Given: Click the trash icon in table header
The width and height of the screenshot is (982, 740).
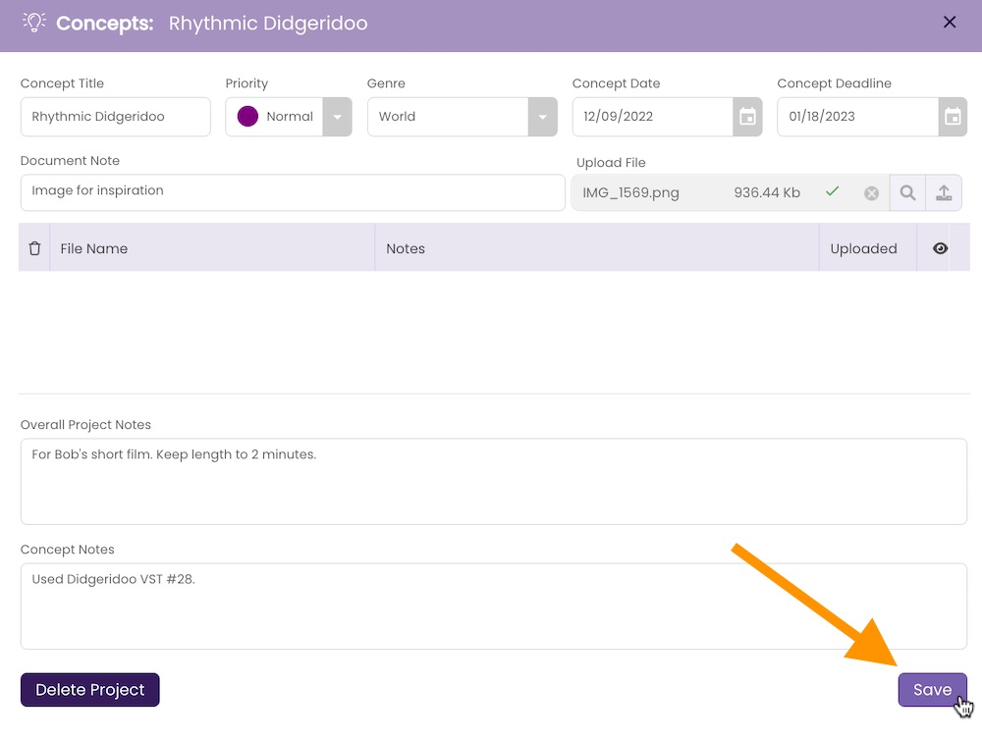Looking at the screenshot, I should (34, 248).
